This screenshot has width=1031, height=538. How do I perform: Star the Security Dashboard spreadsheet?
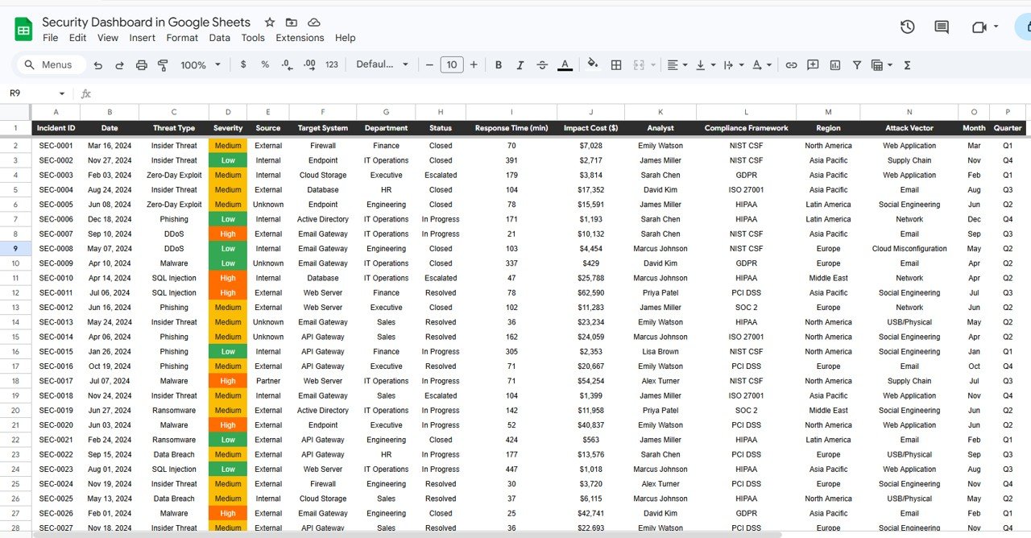tap(269, 22)
